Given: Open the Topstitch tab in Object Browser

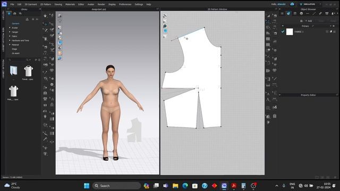Looking at the screenshot, I should click(x=314, y=13).
